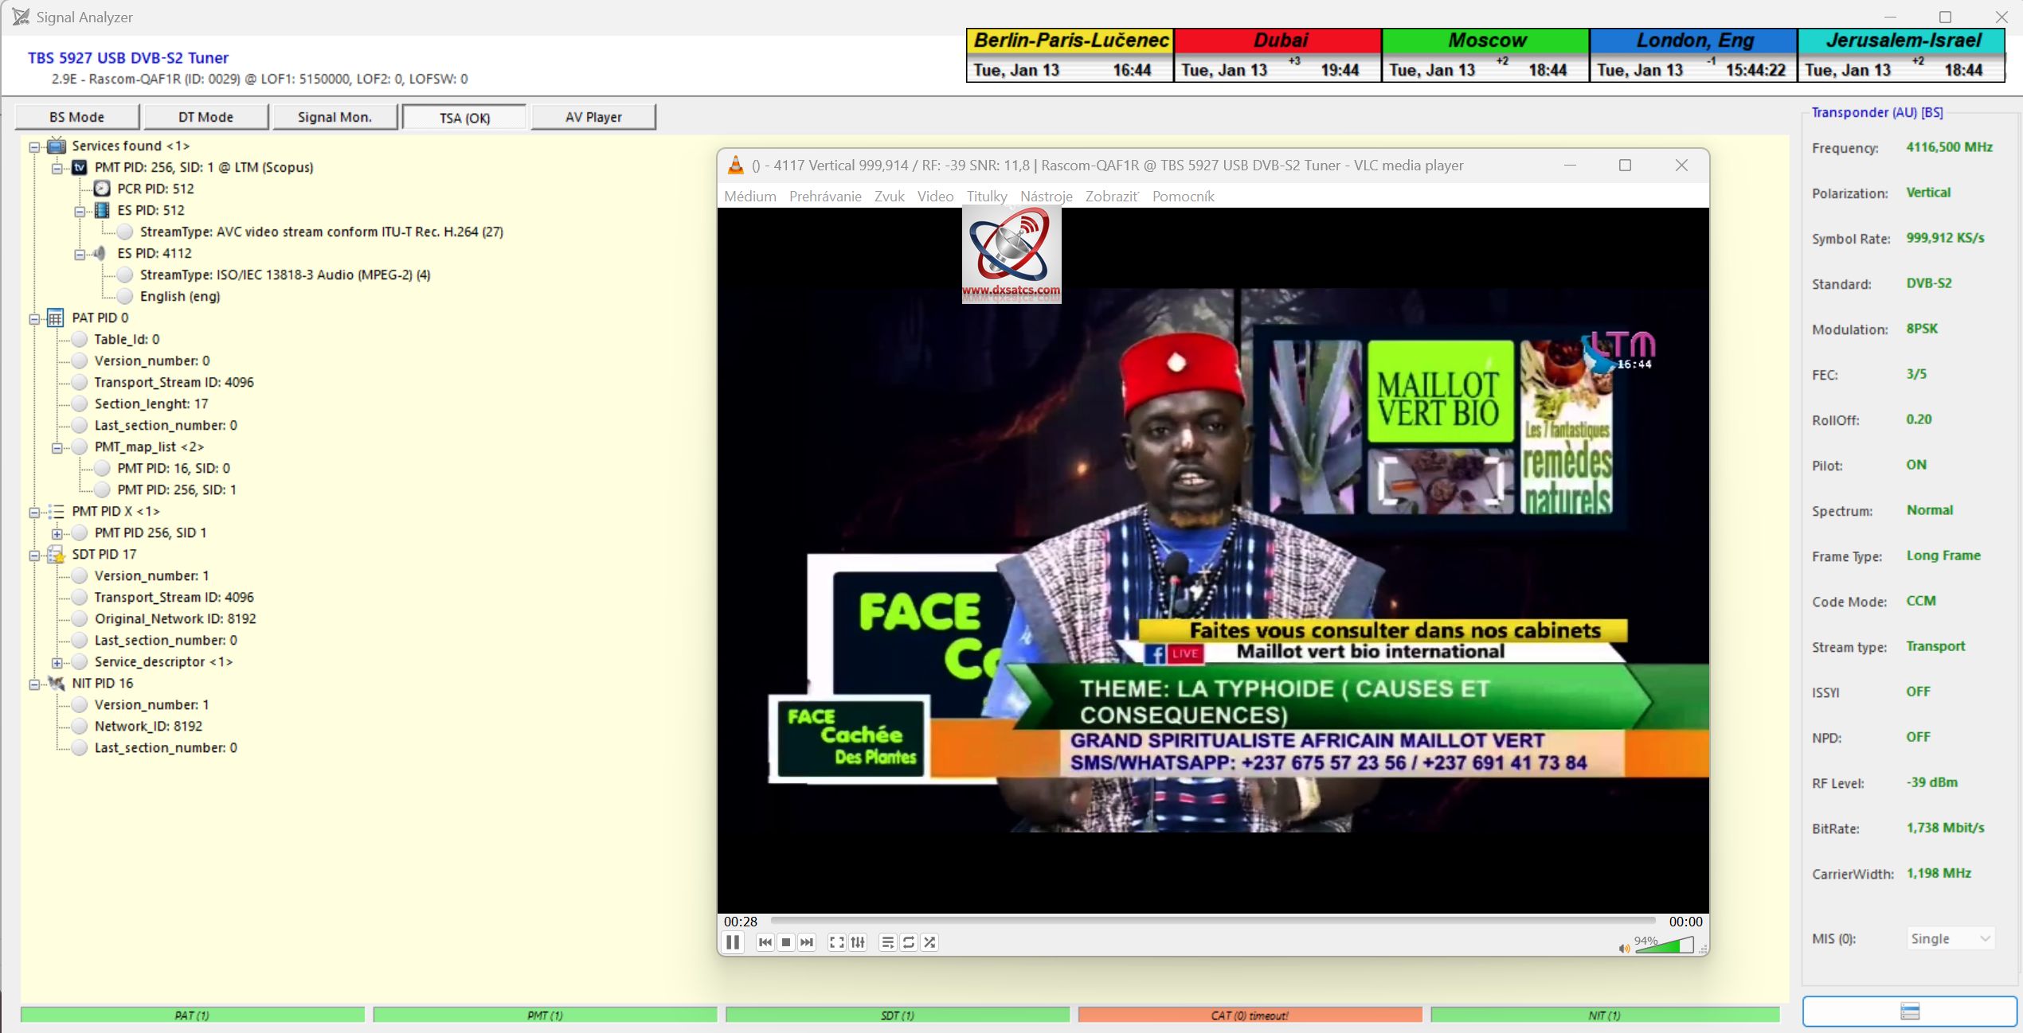Switch to Signal Mon. tab
The height and width of the screenshot is (1033, 2023).
click(x=335, y=117)
